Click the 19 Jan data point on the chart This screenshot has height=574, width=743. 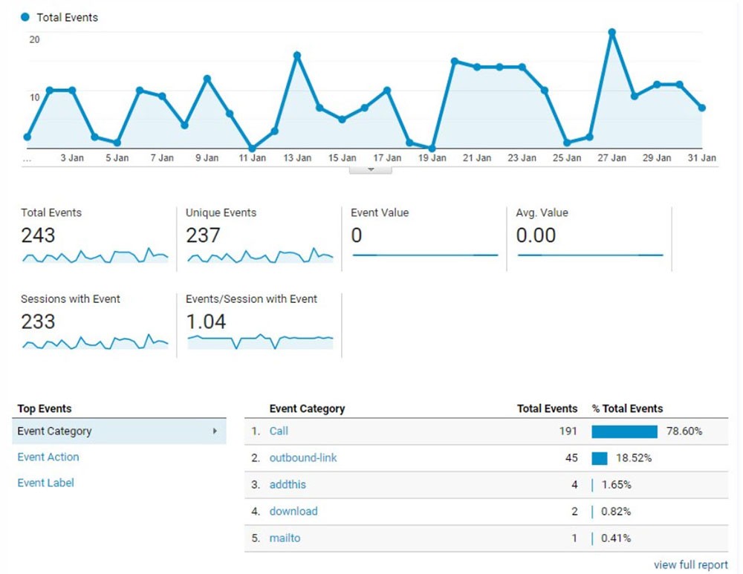click(432, 147)
